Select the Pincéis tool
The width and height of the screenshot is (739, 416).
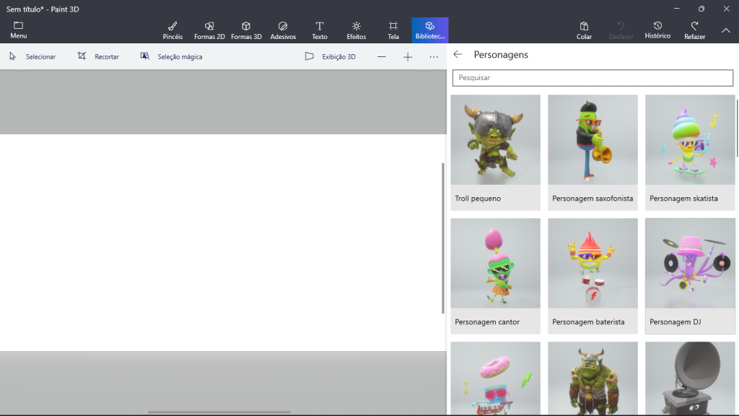coord(172,28)
